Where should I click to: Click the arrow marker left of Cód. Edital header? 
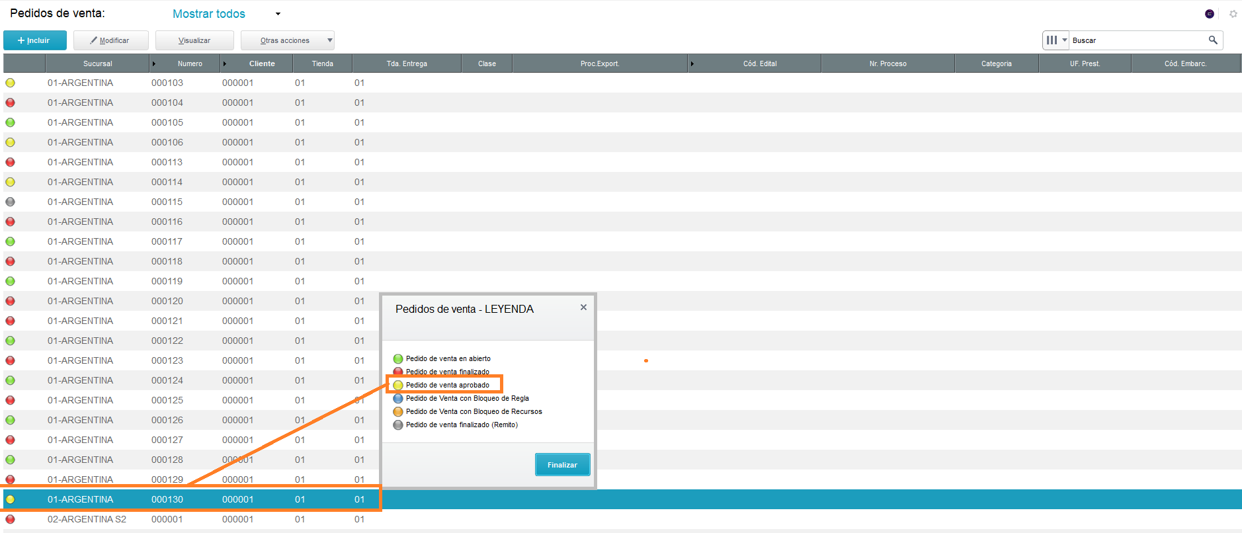click(x=692, y=63)
